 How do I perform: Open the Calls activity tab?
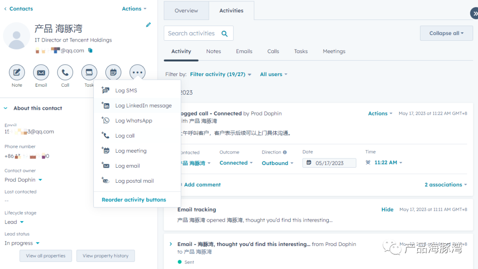273,51
